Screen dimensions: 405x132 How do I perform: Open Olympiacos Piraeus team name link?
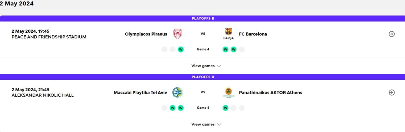pos(146,34)
